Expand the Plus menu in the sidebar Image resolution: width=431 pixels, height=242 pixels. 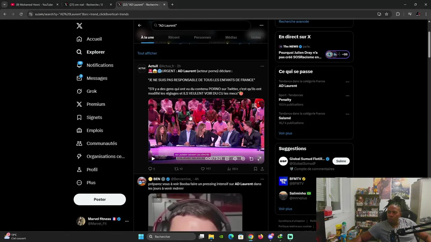86,183
